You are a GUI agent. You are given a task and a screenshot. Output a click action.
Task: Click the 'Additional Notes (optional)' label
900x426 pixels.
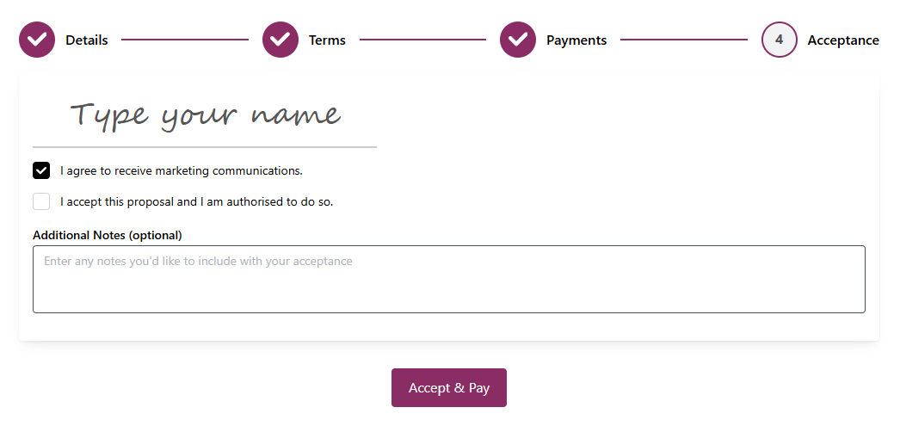click(108, 235)
